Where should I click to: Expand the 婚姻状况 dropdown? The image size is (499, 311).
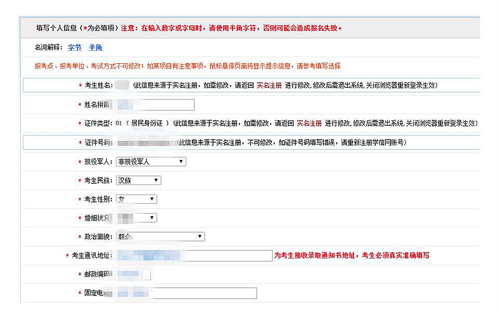point(136,218)
